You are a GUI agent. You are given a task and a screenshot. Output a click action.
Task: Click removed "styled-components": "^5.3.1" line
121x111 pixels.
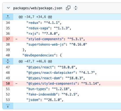tap(67, 39)
